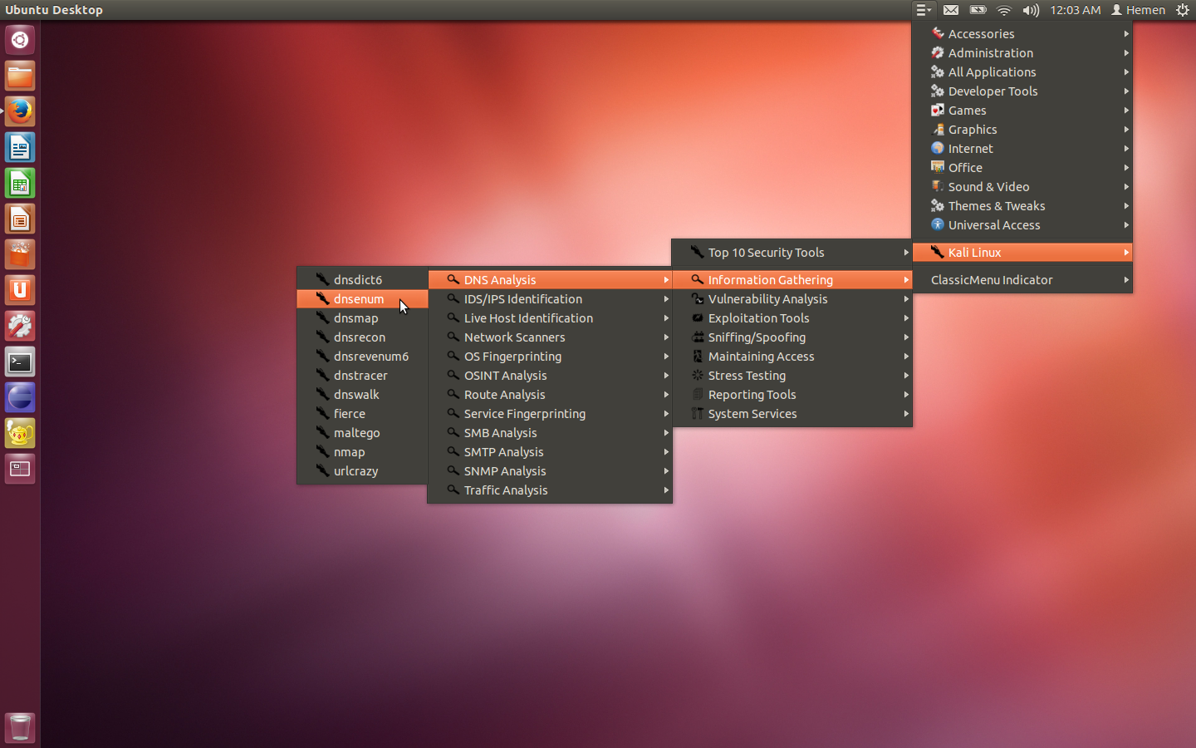The height and width of the screenshot is (748, 1196).
Task: Click the ClassicMenu Indicator icon in the panel
Action: click(x=924, y=10)
